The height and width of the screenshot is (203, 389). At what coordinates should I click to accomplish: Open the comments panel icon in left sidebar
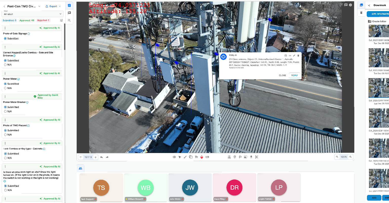pos(69,13)
